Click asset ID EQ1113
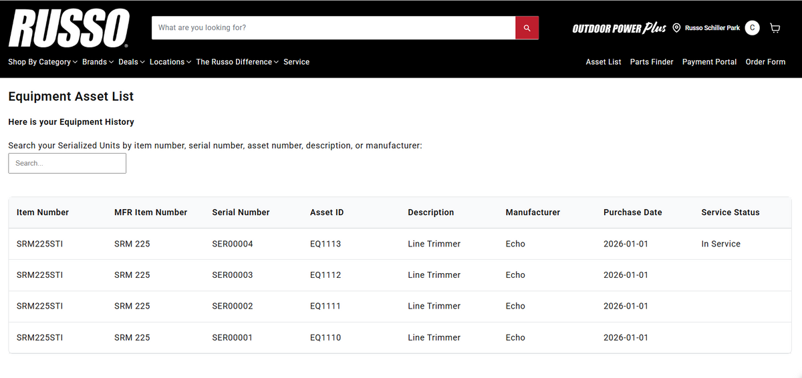The width and height of the screenshot is (802, 378). coord(325,244)
